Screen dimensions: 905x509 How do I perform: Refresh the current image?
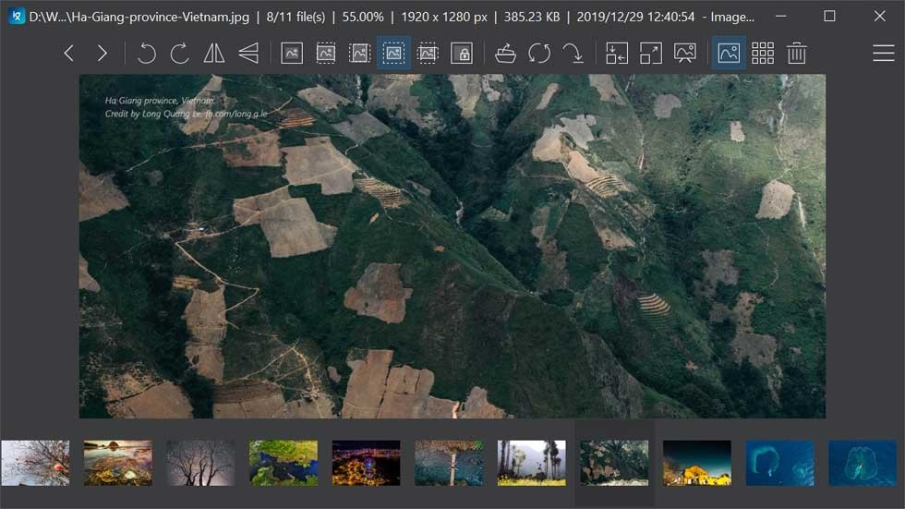coord(539,54)
